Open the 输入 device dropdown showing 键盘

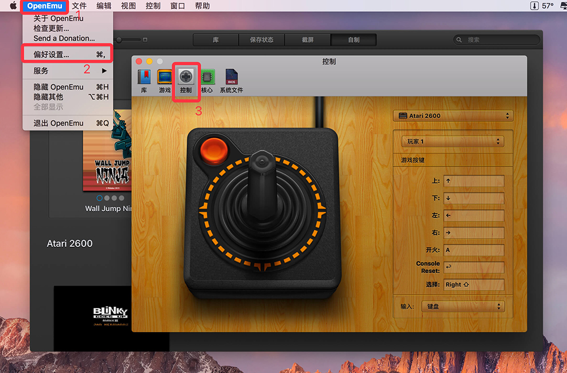[x=463, y=307]
